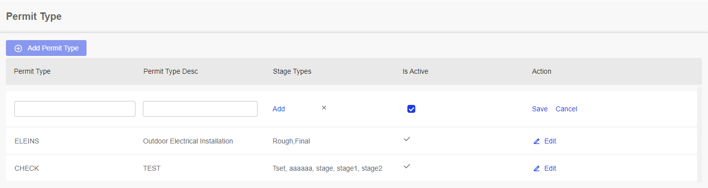Click the active checkmark in CHECK row
708x188 pixels.
(x=407, y=166)
